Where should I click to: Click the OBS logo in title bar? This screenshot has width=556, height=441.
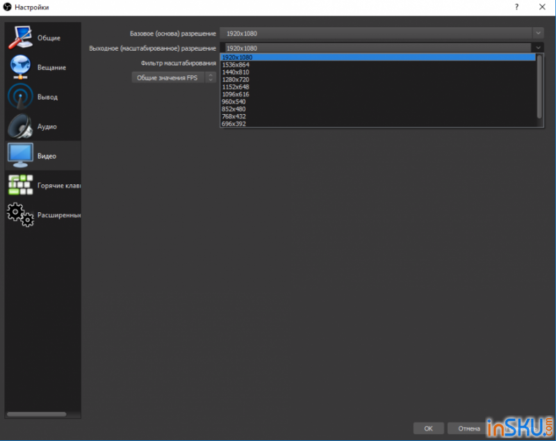pos(7,7)
